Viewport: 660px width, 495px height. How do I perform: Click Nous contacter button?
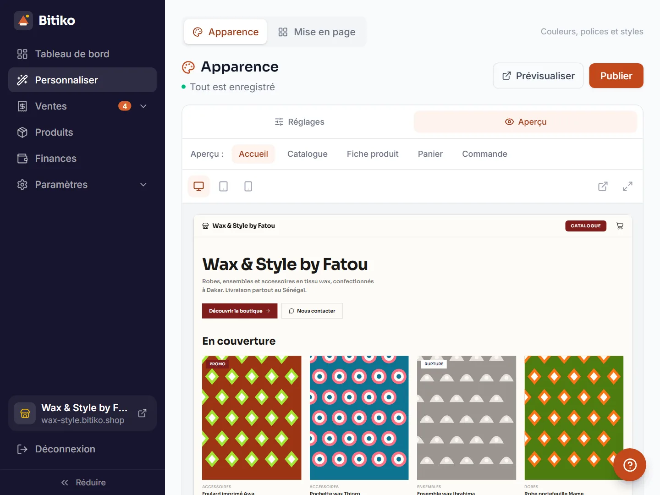click(x=312, y=311)
